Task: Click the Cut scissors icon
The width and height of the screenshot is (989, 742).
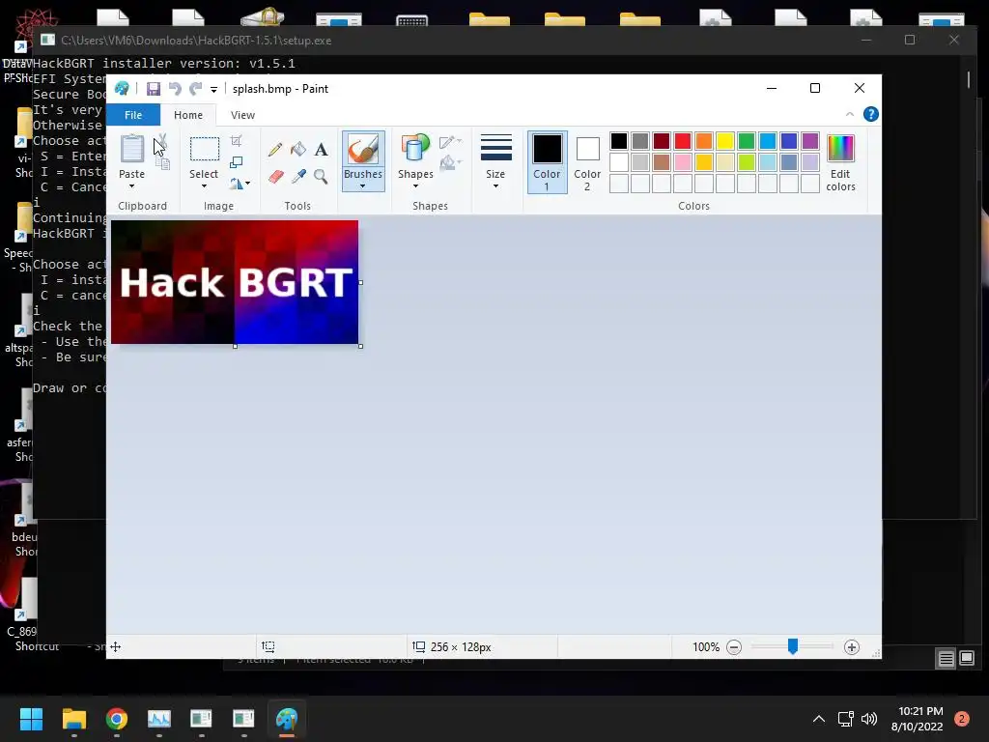Action: [x=162, y=140]
